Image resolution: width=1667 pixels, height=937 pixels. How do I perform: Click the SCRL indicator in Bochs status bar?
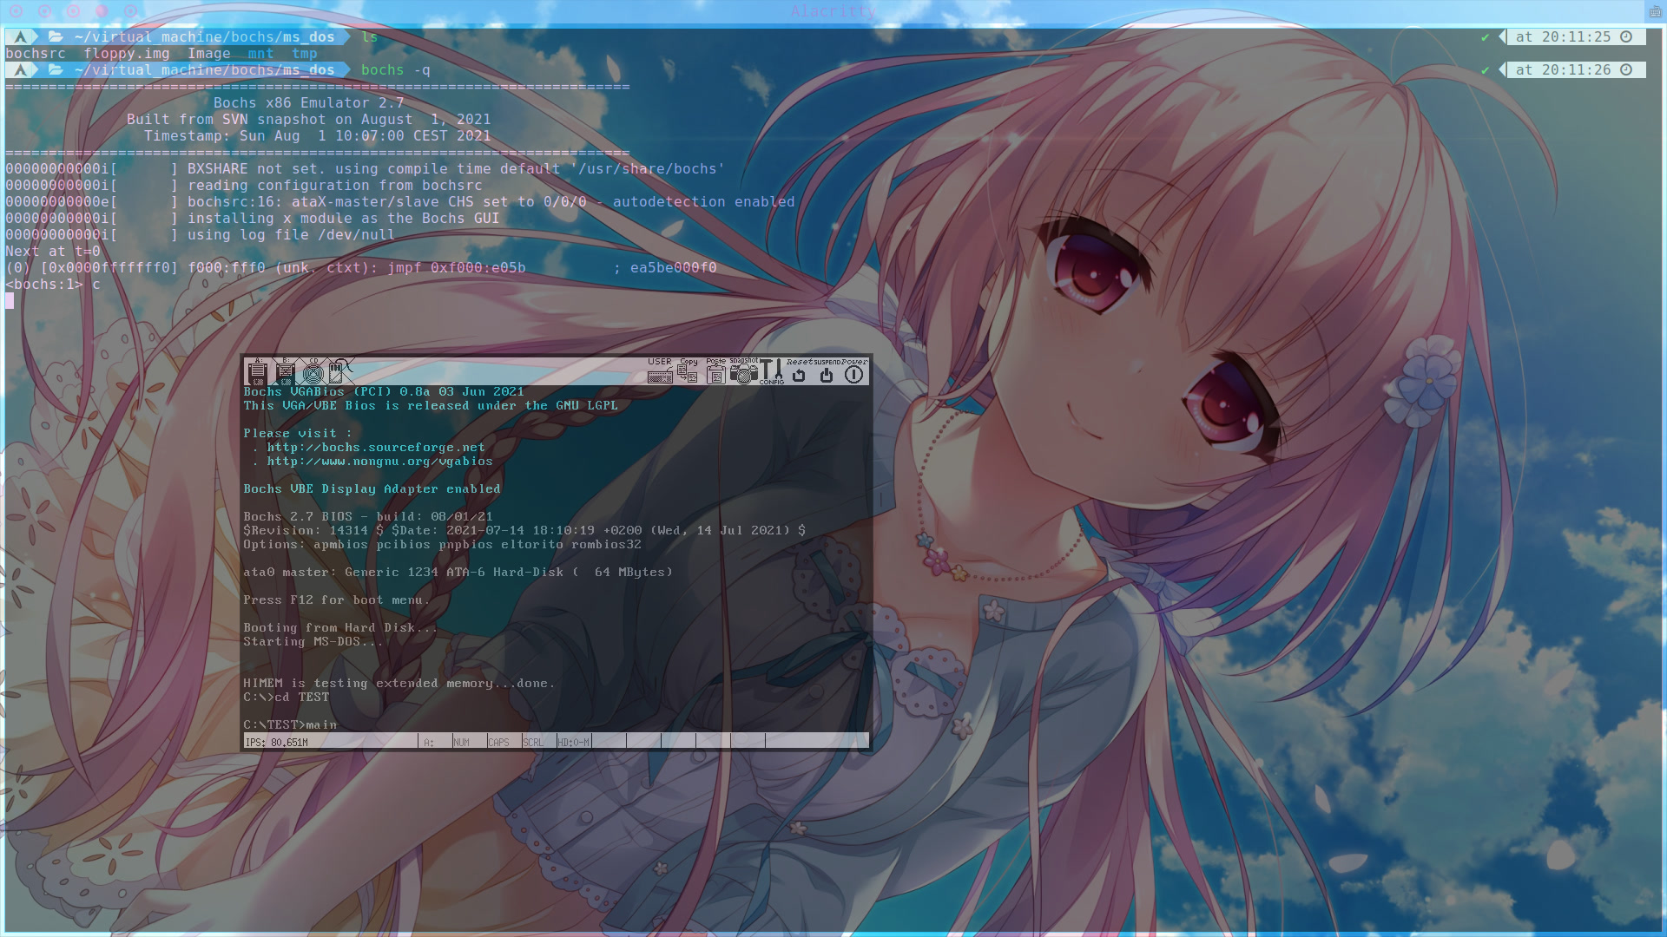click(533, 742)
